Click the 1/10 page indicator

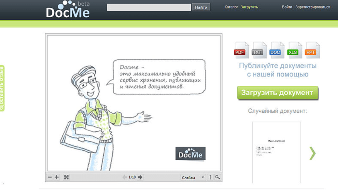[x=132, y=177]
